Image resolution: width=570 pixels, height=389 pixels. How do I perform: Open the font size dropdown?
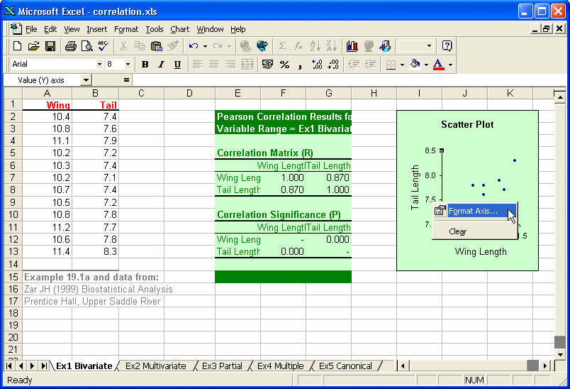coord(128,64)
